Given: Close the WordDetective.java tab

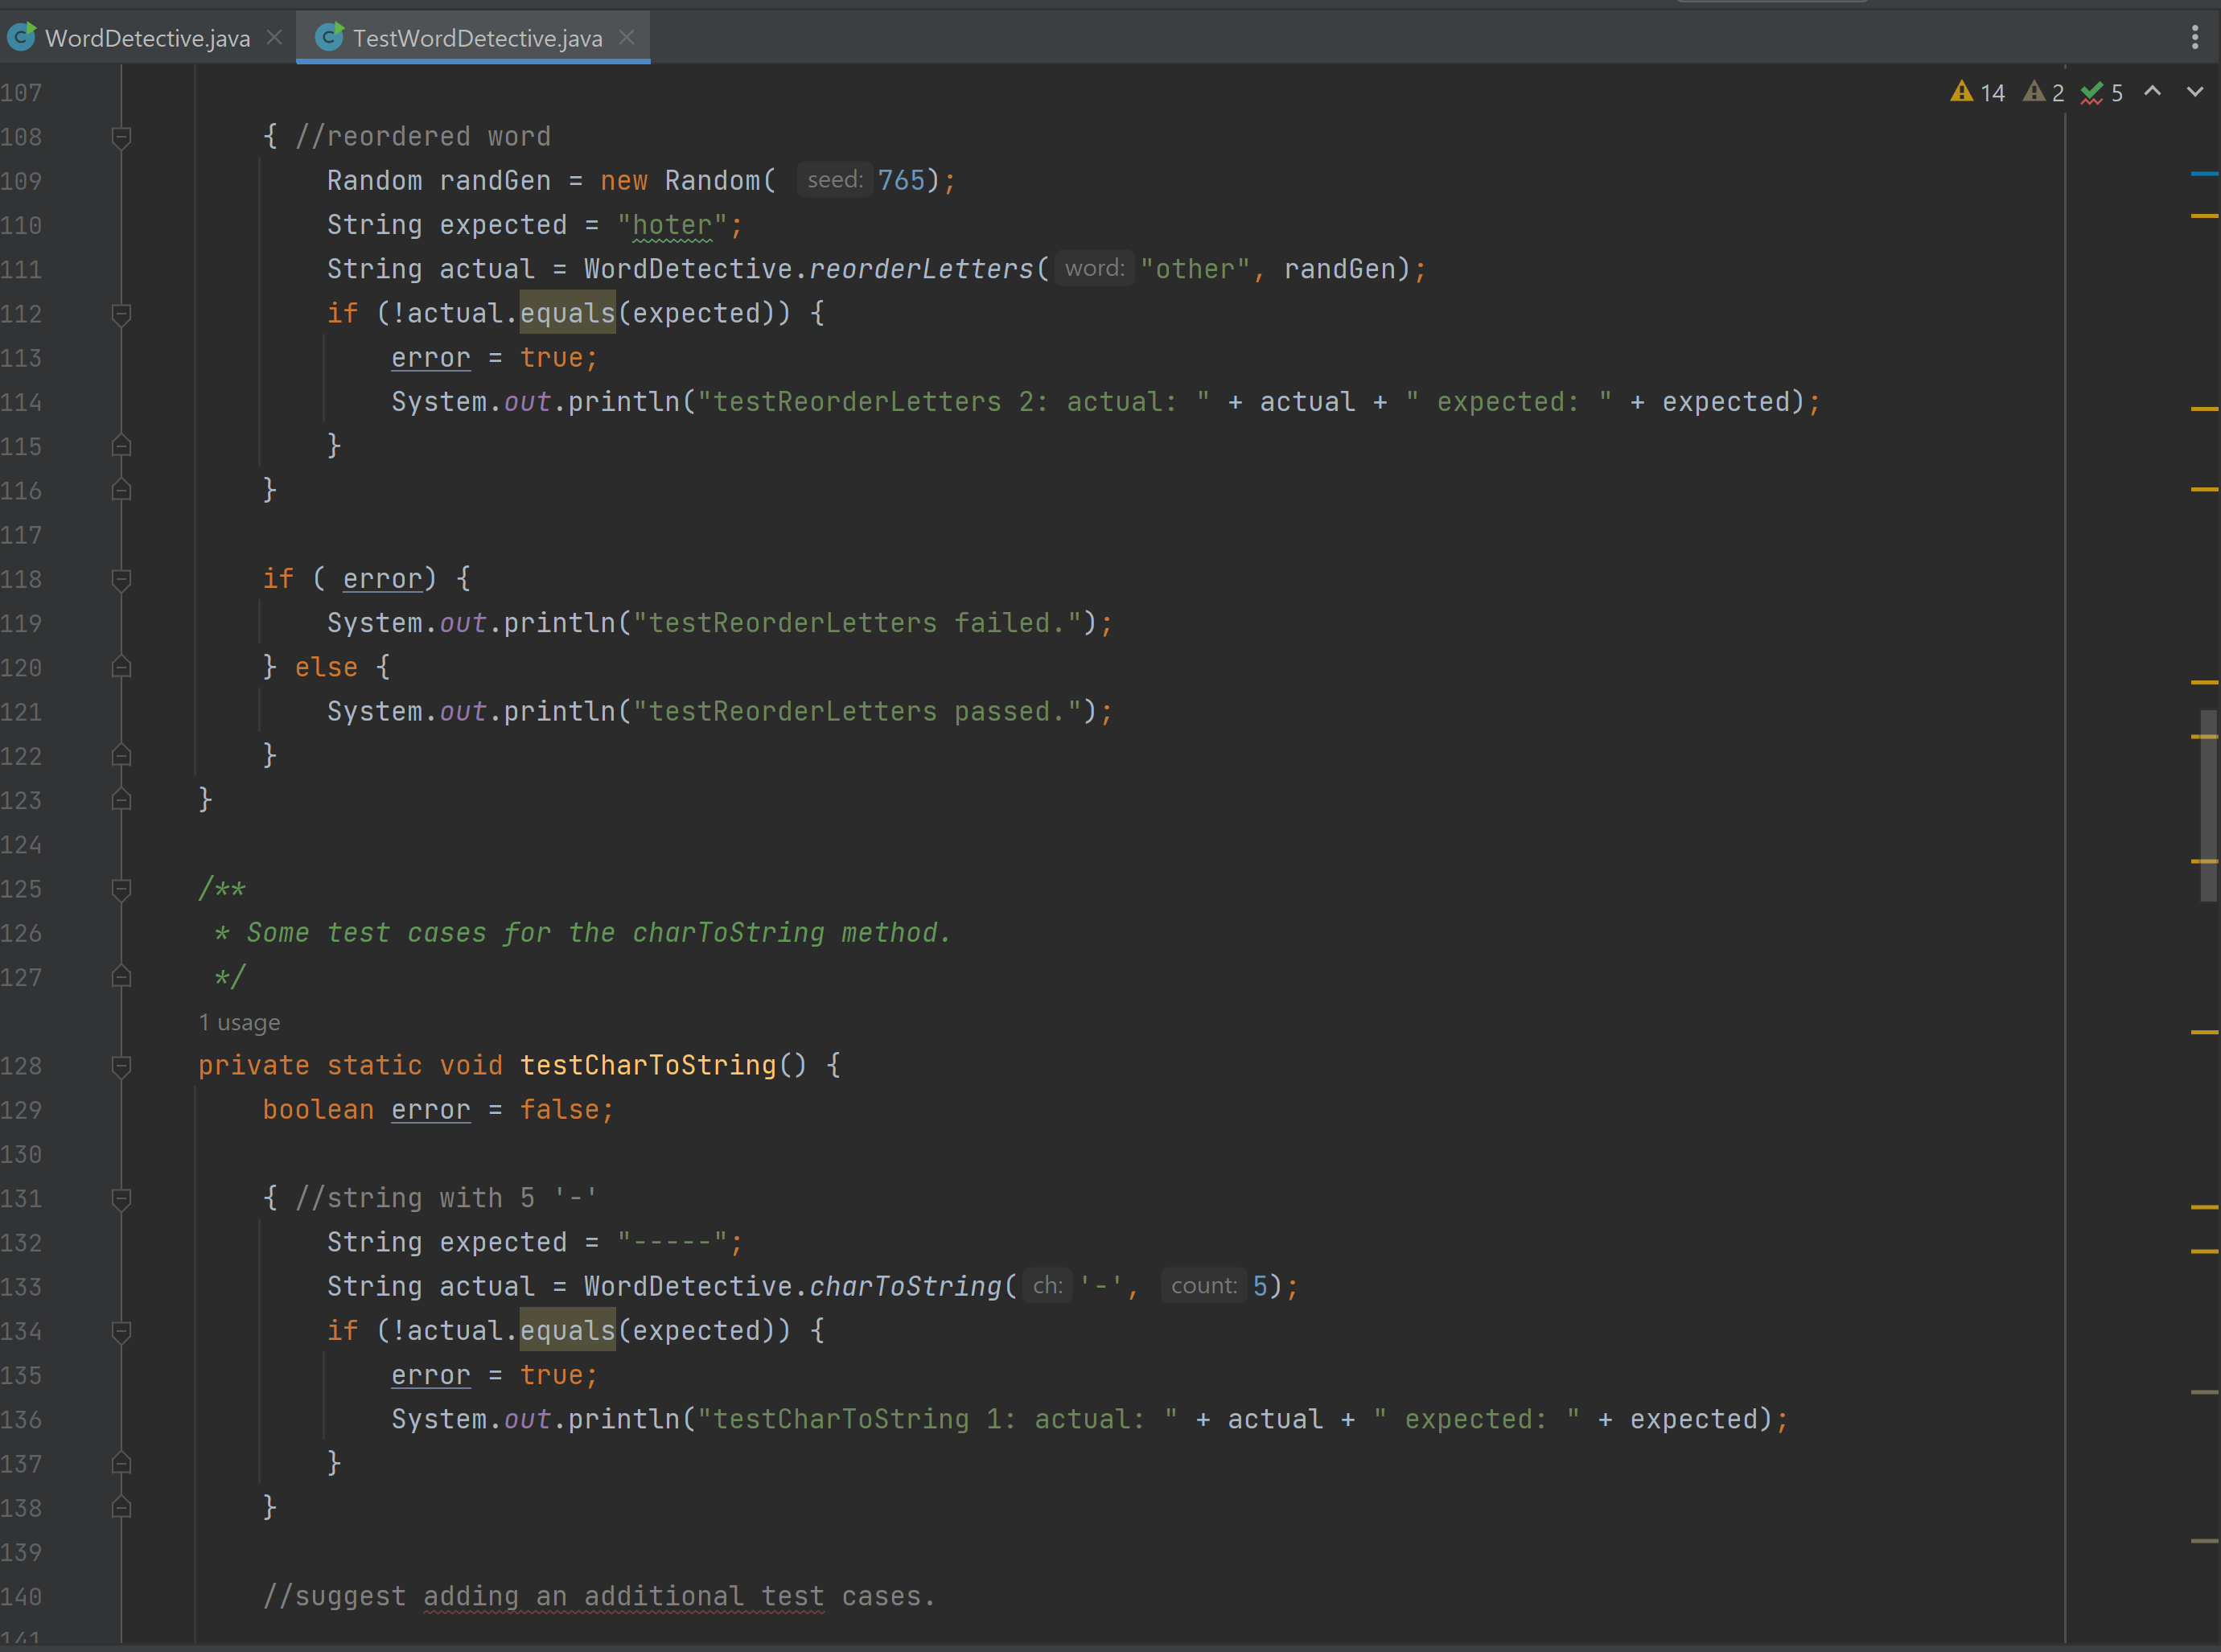Looking at the screenshot, I should 274,38.
